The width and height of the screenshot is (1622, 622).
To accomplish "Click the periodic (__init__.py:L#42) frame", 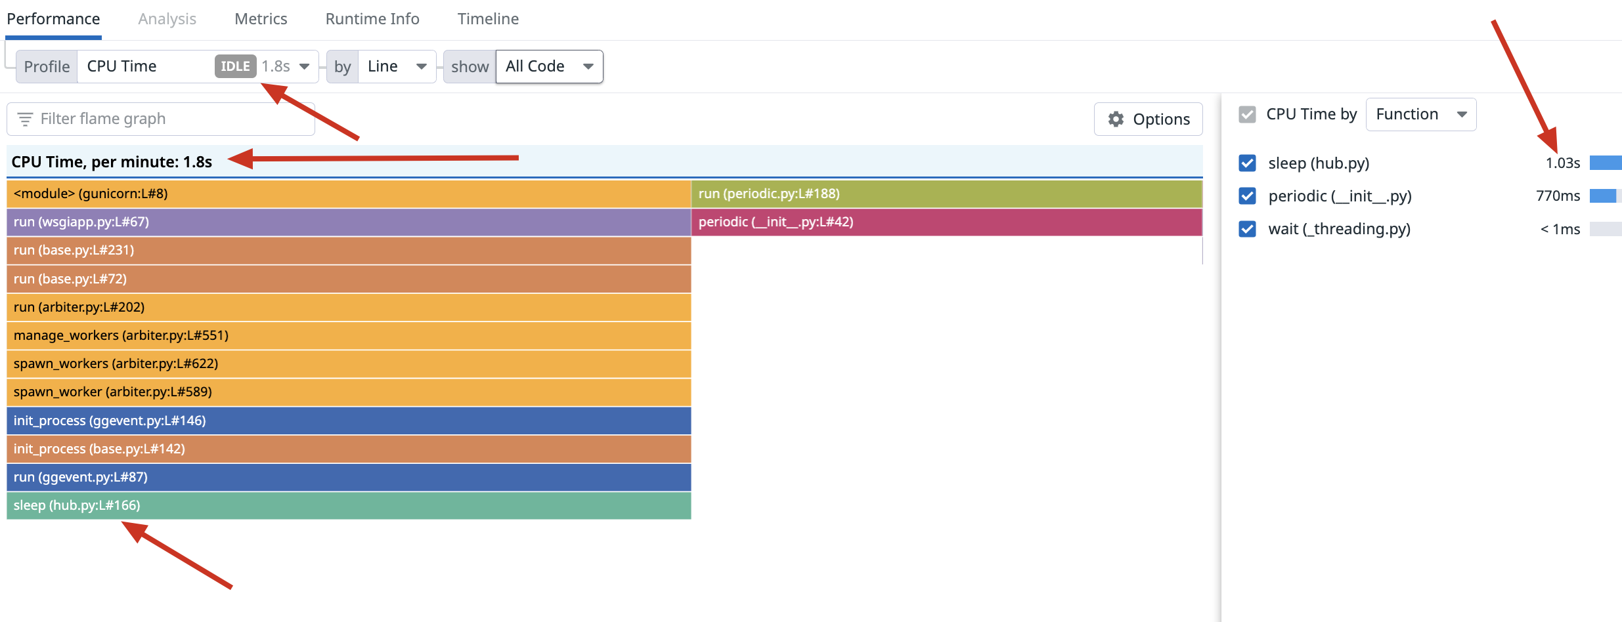I will click(947, 222).
